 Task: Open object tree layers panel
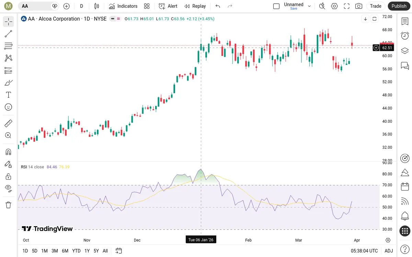pyautogui.click(x=405, y=51)
